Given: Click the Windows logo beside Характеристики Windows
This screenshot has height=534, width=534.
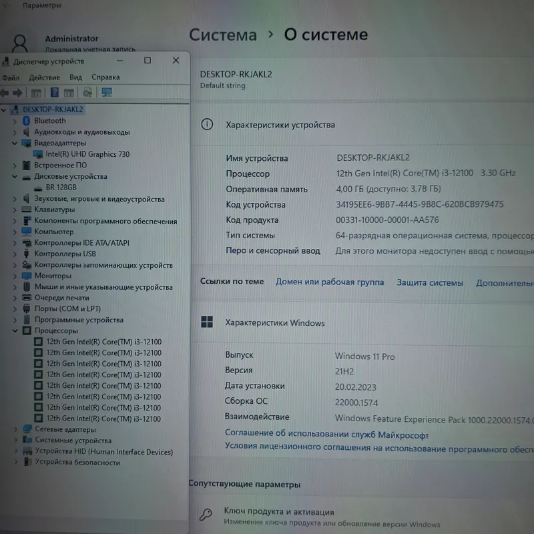Looking at the screenshot, I should coord(207,322).
